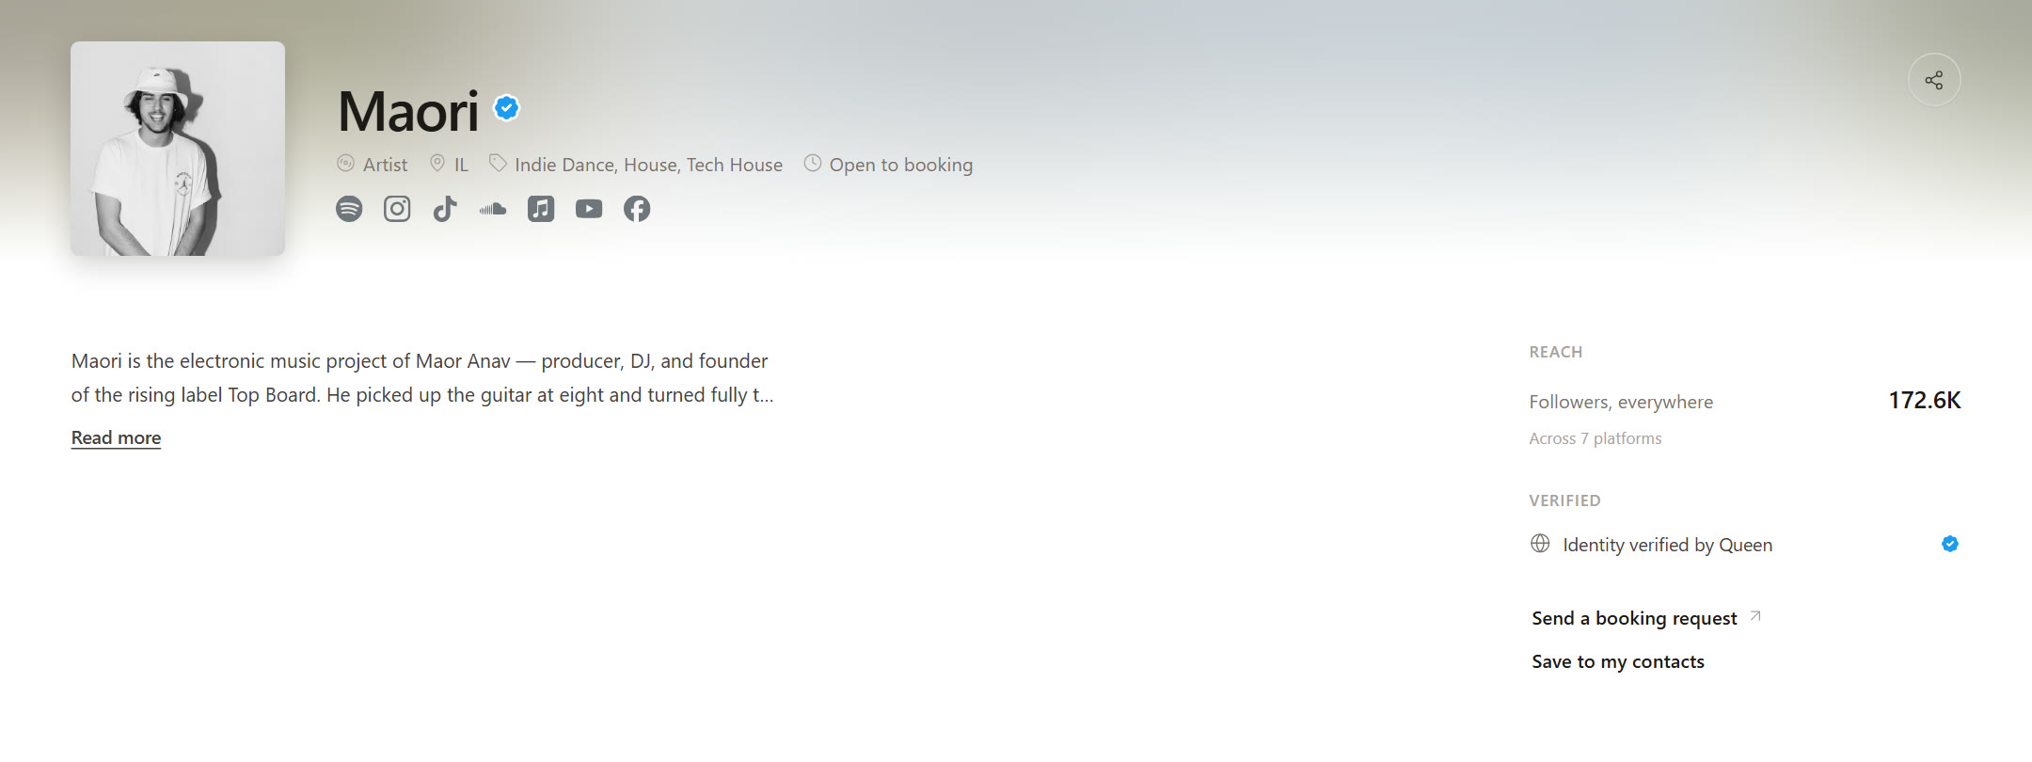
Task: Open the SoundCloud icon link
Action: tap(493, 209)
